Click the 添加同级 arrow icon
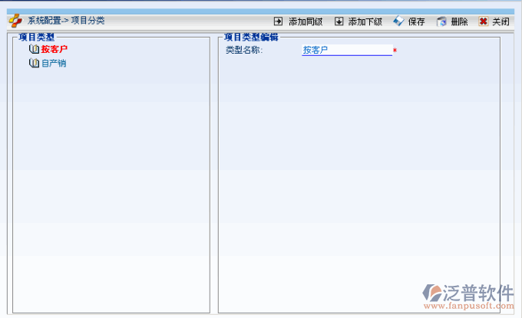 tap(278, 21)
